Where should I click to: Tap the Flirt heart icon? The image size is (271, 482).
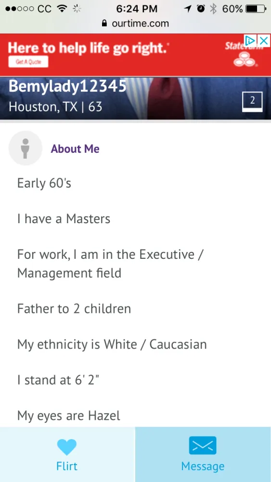[66, 447]
